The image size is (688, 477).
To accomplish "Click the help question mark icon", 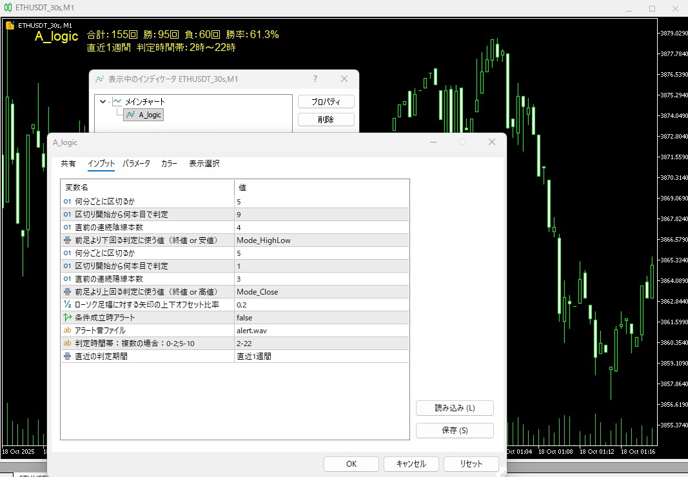I will pos(315,79).
